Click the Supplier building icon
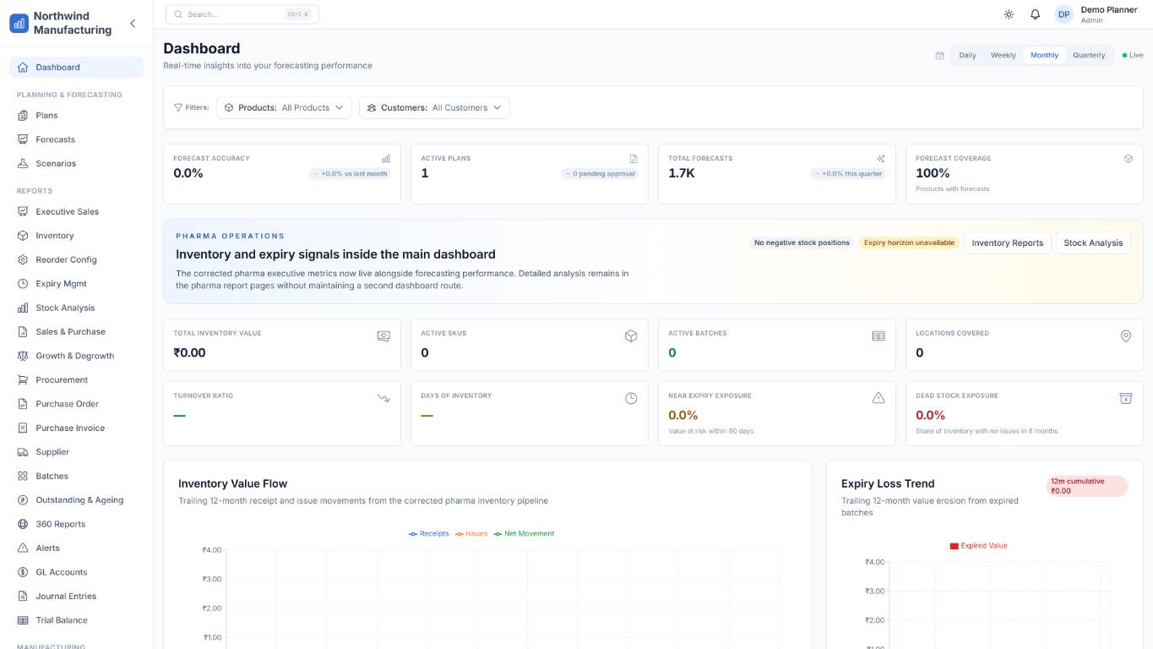Screen dimensions: 1153x649 (23, 452)
